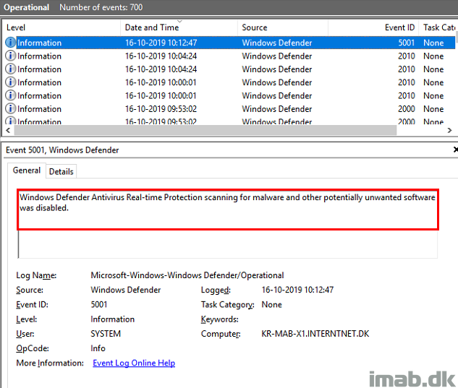Click the Logged value 16-10-2019 10:12:47
This screenshot has height=388, width=458.
point(297,290)
